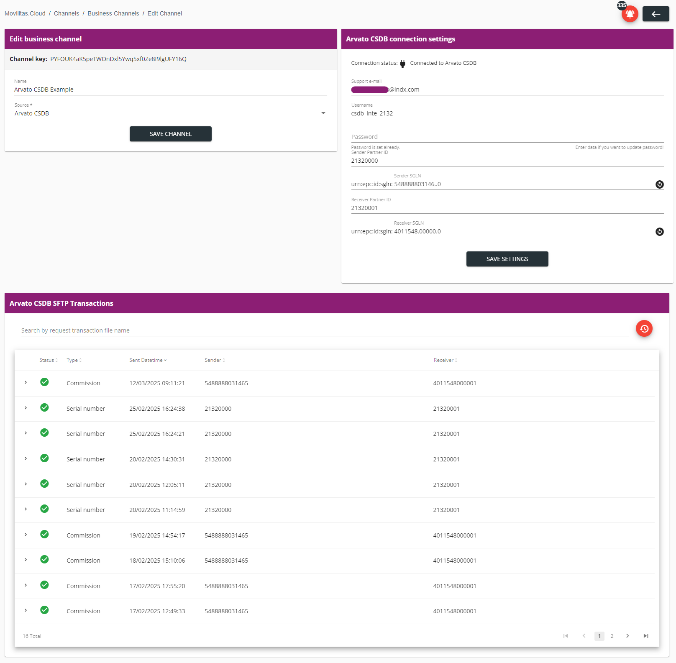Click the Username field csdb_inte_2132

[507, 113]
